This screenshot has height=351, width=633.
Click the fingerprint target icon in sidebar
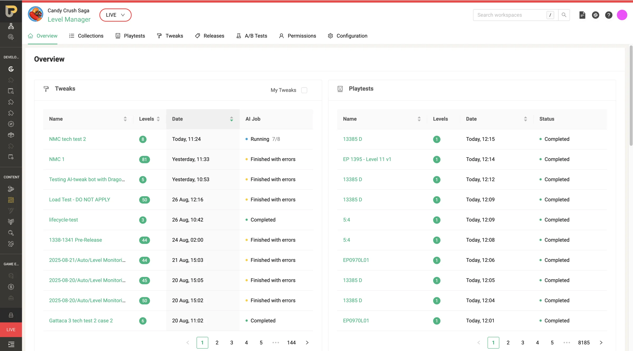tap(11, 37)
